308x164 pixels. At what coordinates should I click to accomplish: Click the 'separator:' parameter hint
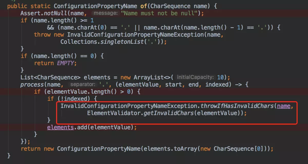[x=83, y=84]
